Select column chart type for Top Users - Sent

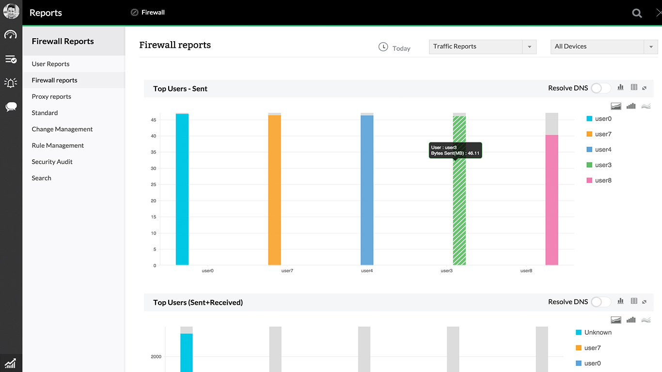point(631,106)
